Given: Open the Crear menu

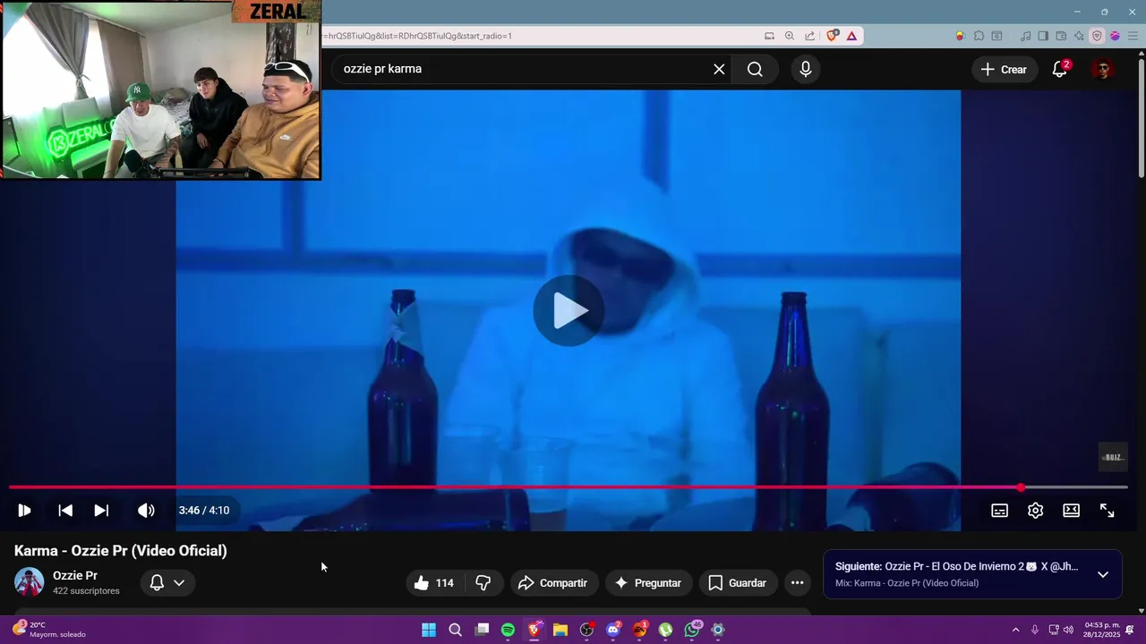Looking at the screenshot, I should (1005, 69).
